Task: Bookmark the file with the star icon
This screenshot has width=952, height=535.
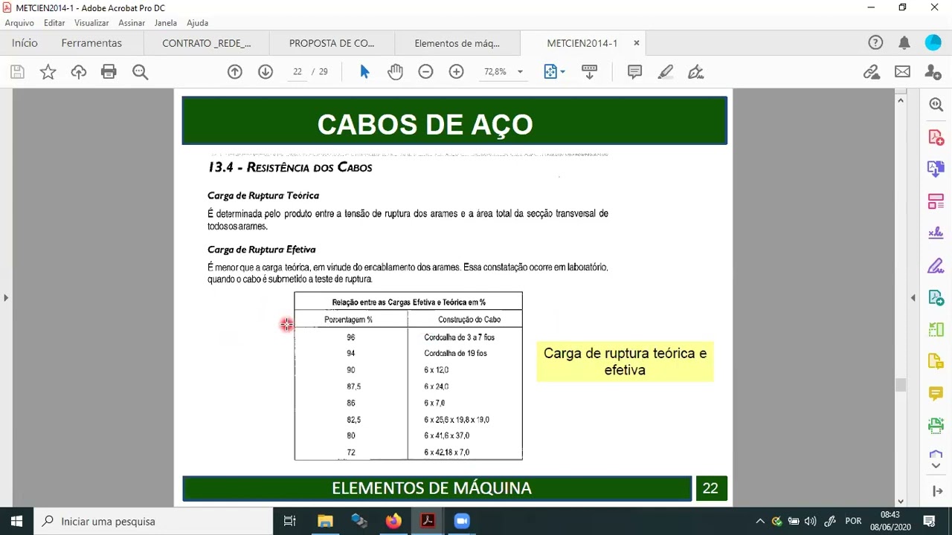Action: 48,72
